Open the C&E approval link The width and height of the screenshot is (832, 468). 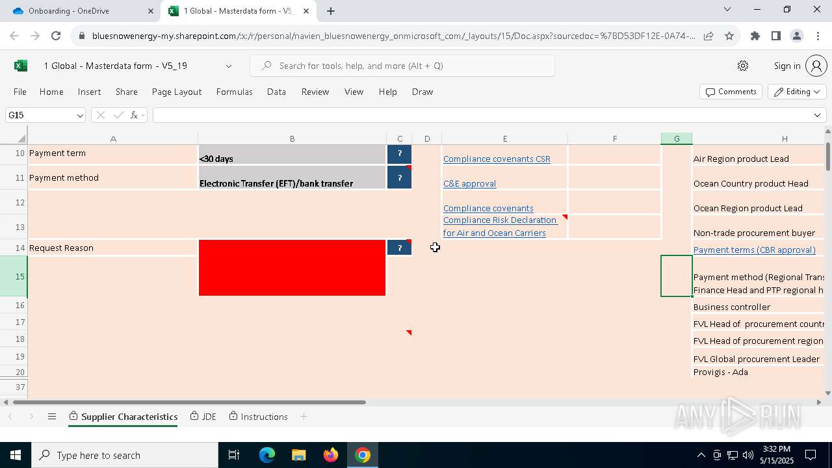coord(469,183)
